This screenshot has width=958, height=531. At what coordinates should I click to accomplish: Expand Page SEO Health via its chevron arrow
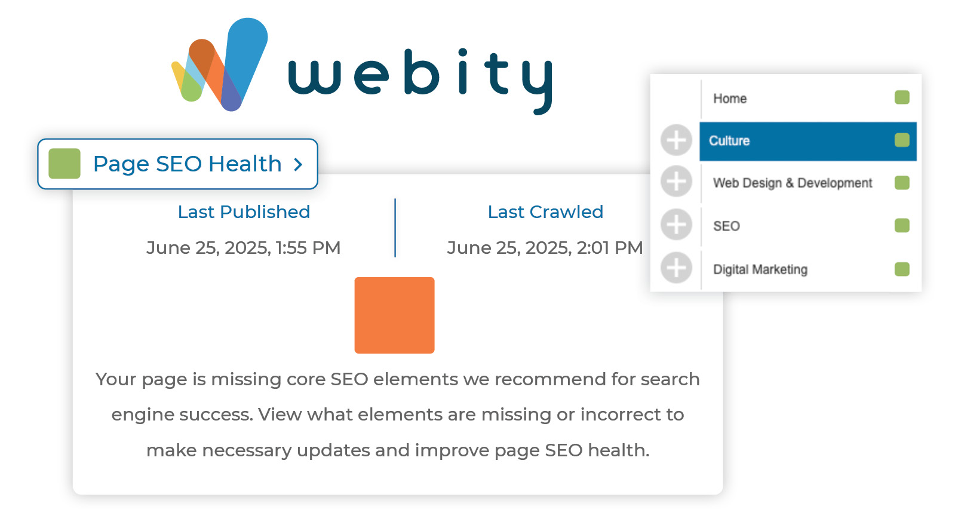coord(297,165)
